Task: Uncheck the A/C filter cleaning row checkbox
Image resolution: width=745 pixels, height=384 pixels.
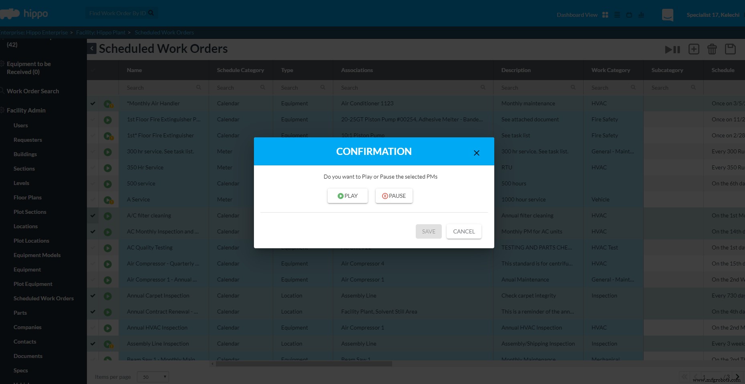Action: coord(93,215)
